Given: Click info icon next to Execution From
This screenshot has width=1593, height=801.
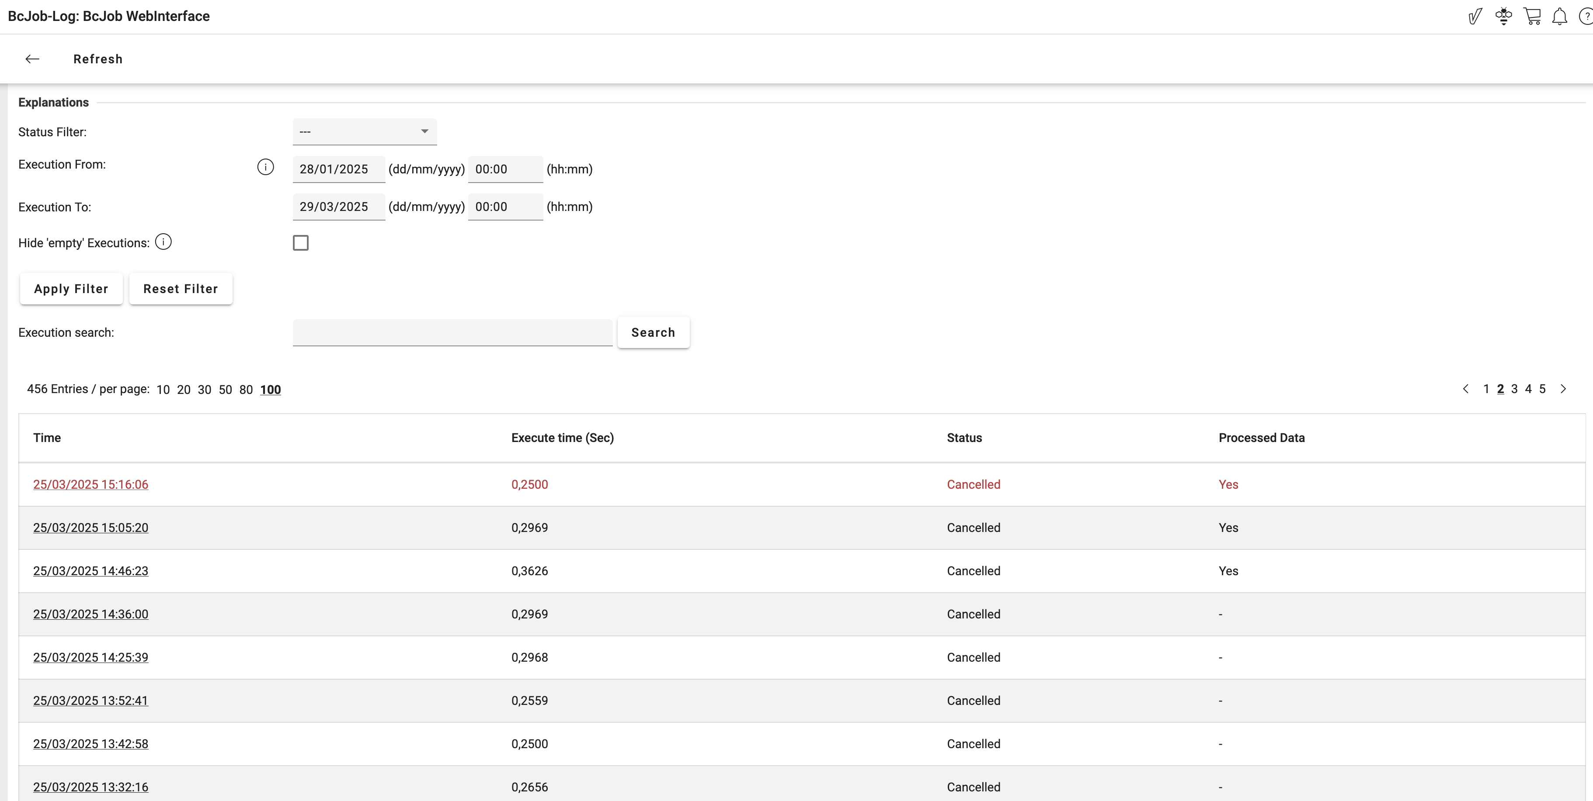Looking at the screenshot, I should pos(265,167).
